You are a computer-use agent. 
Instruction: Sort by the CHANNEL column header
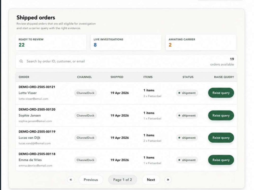(x=84, y=77)
